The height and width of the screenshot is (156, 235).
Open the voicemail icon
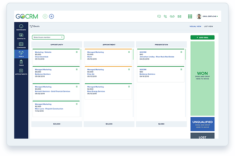[172, 16]
